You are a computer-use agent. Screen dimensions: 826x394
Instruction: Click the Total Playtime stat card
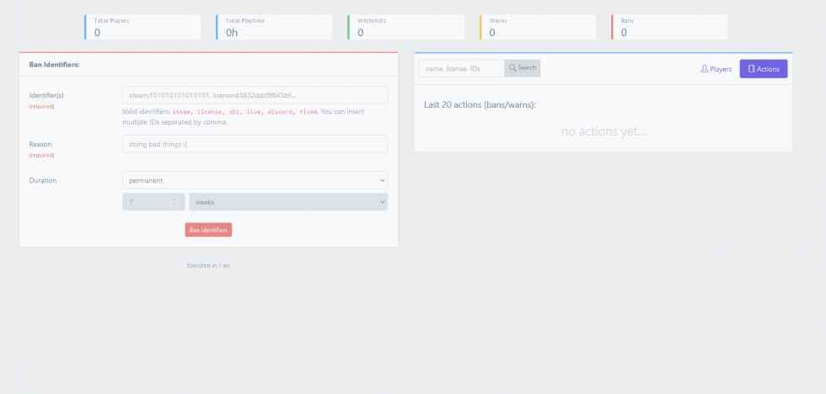point(274,27)
